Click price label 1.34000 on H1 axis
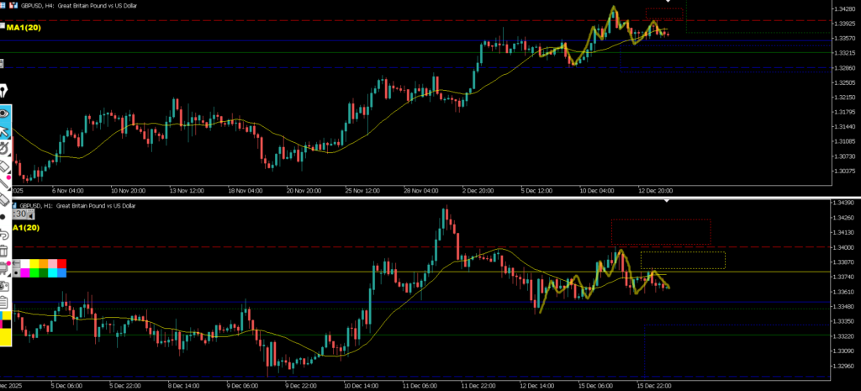The width and height of the screenshot is (861, 391). [843, 247]
